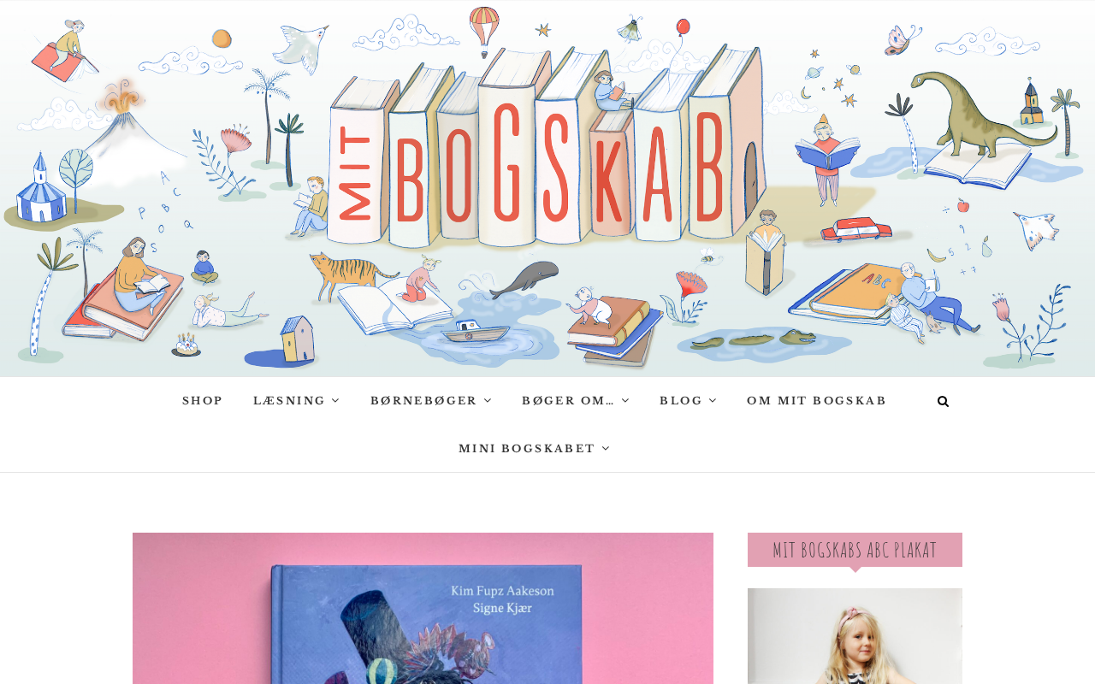
Task: Expand the Læsning menu chevron
Action: coord(335,401)
